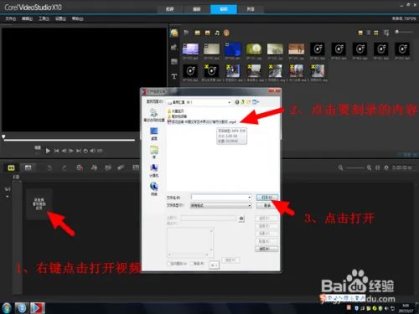The image size is (419, 314).
Task: Select Libraries in the file dialog sidebar
Action: pos(154,152)
